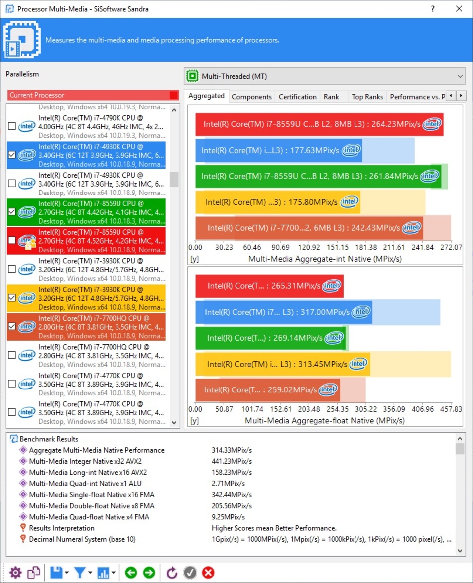The width and height of the screenshot is (473, 583).
Task: Click the Intel logo on the 264.23MPix/s bar
Action: coord(432,124)
